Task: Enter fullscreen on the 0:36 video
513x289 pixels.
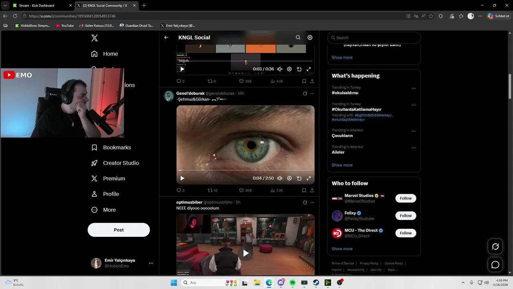Action: 309,69
